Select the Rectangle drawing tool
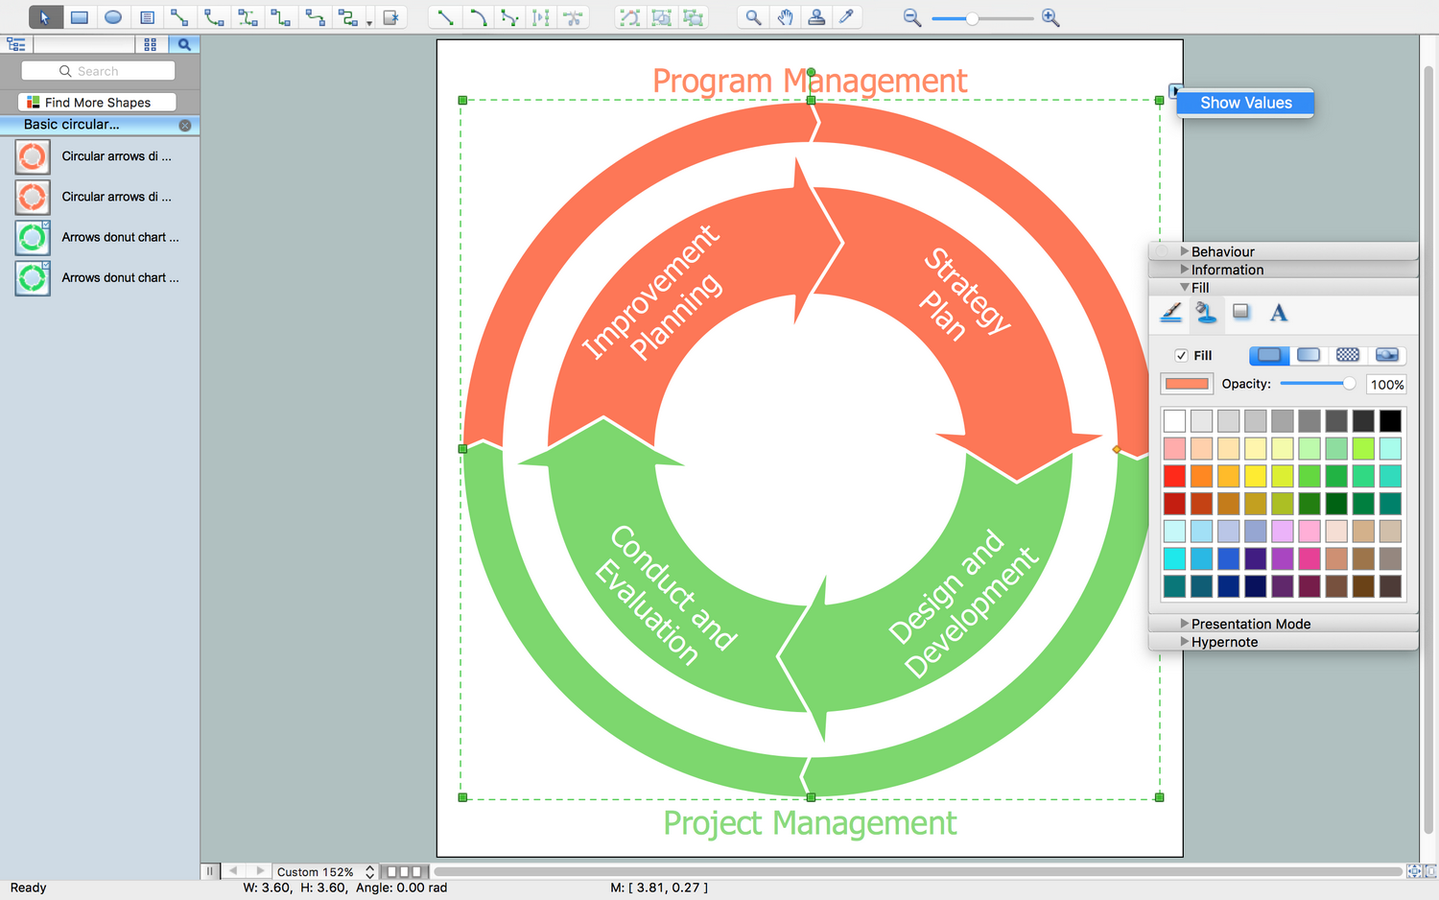Image resolution: width=1439 pixels, height=900 pixels. click(79, 16)
